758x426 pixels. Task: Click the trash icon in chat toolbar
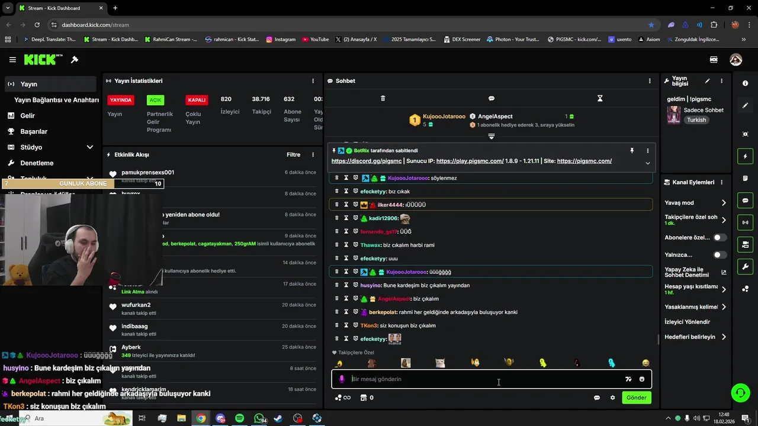[x=383, y=98]
